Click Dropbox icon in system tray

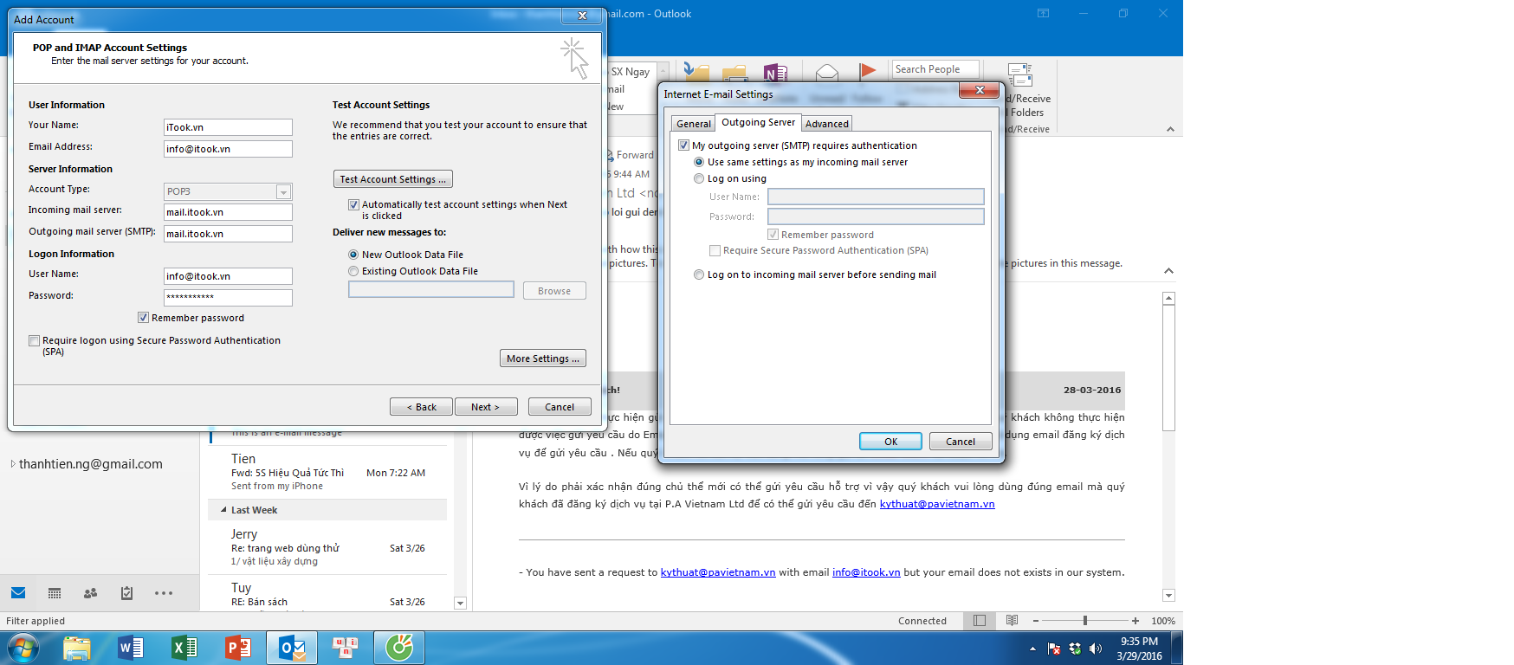tap(1075, 649)
